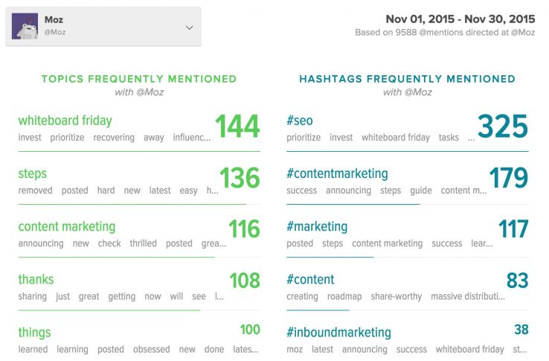Click the Nov 2015 date range

[x=460, y=19]
